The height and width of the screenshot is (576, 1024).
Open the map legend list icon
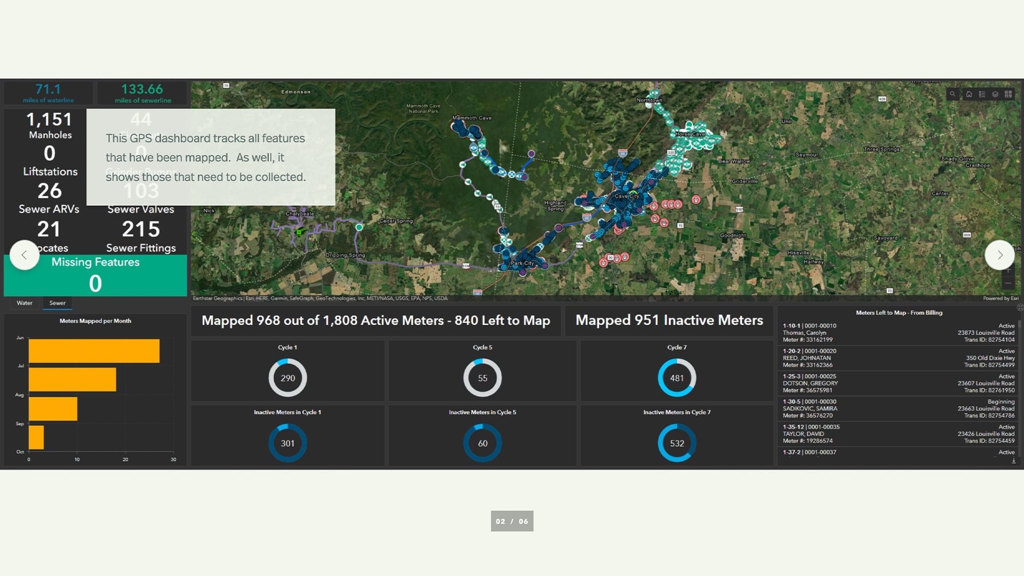click(x=982, y=94)
